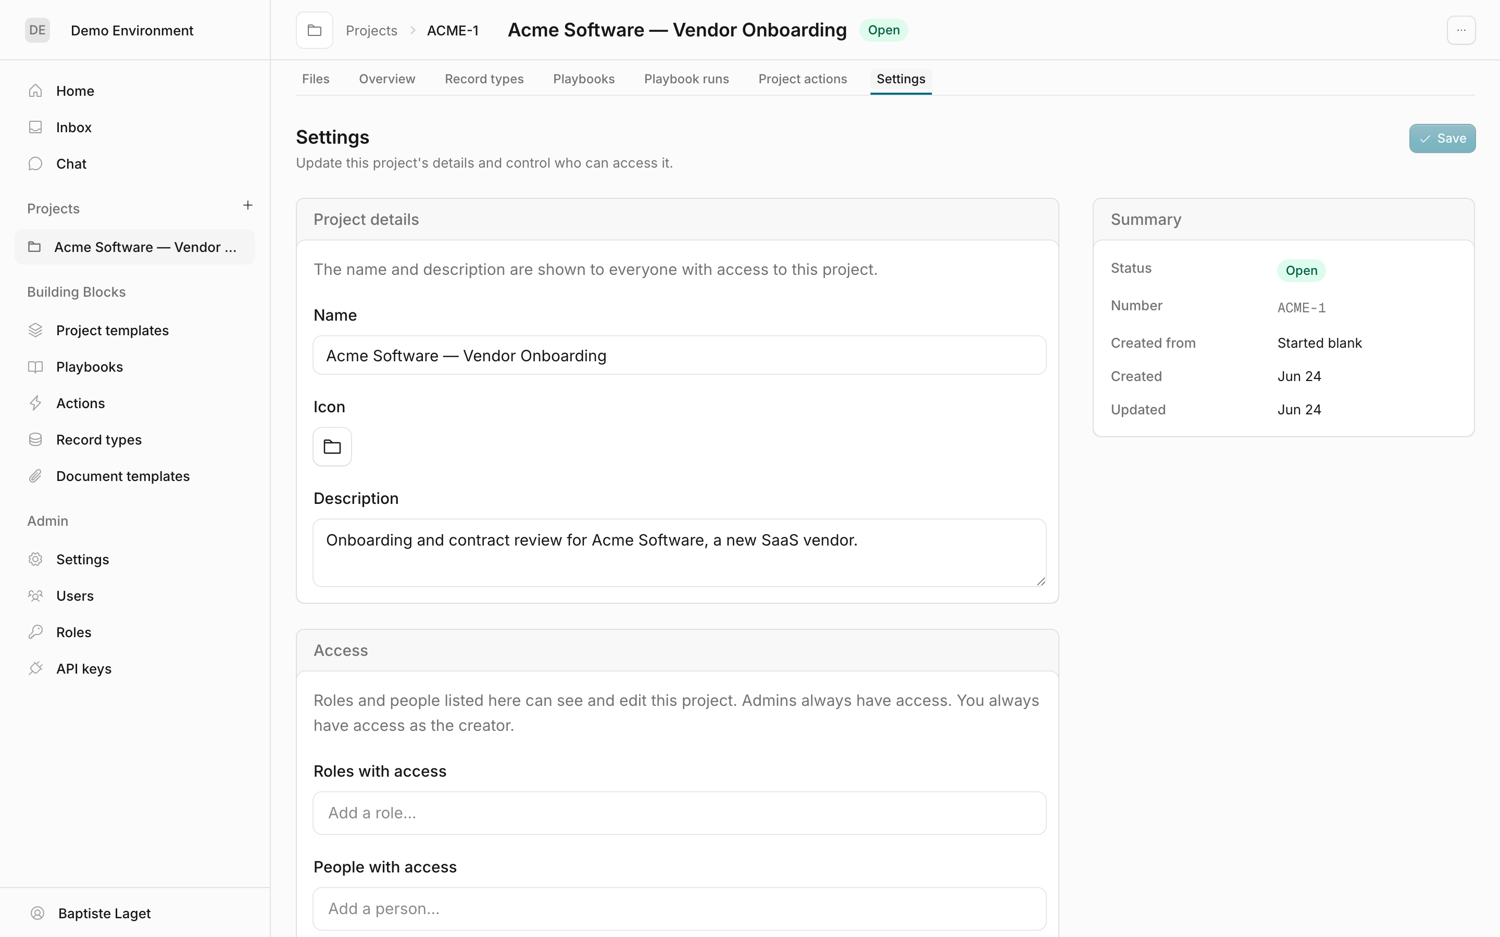Click the Access section header
Screen dimensions: 1500x937
(677, 650)
